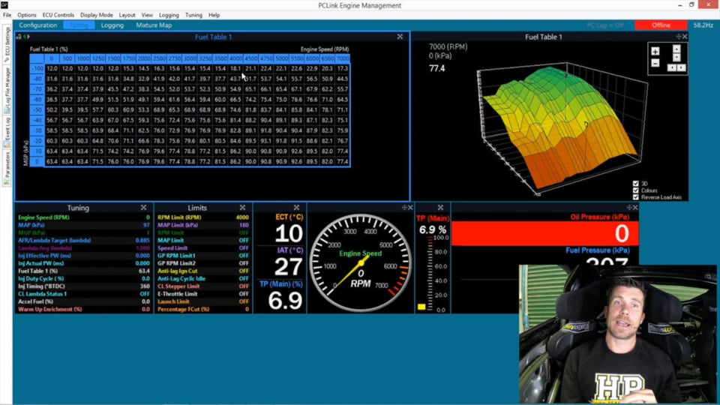Screen dimensions: 720x405
Task: Click the move handle on Engine Speed gauge
Action: point(404,208)
